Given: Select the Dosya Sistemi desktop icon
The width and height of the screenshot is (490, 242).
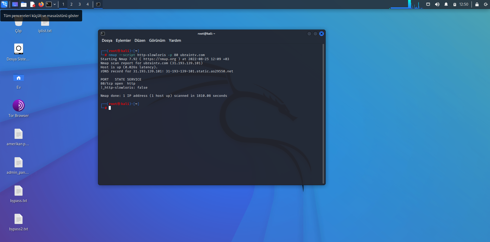Looking at the screenshot, I should pyautogui.click(x=18, y=52).
